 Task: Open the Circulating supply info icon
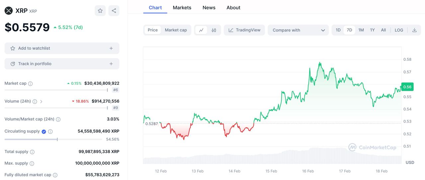[x=50, y=131]
